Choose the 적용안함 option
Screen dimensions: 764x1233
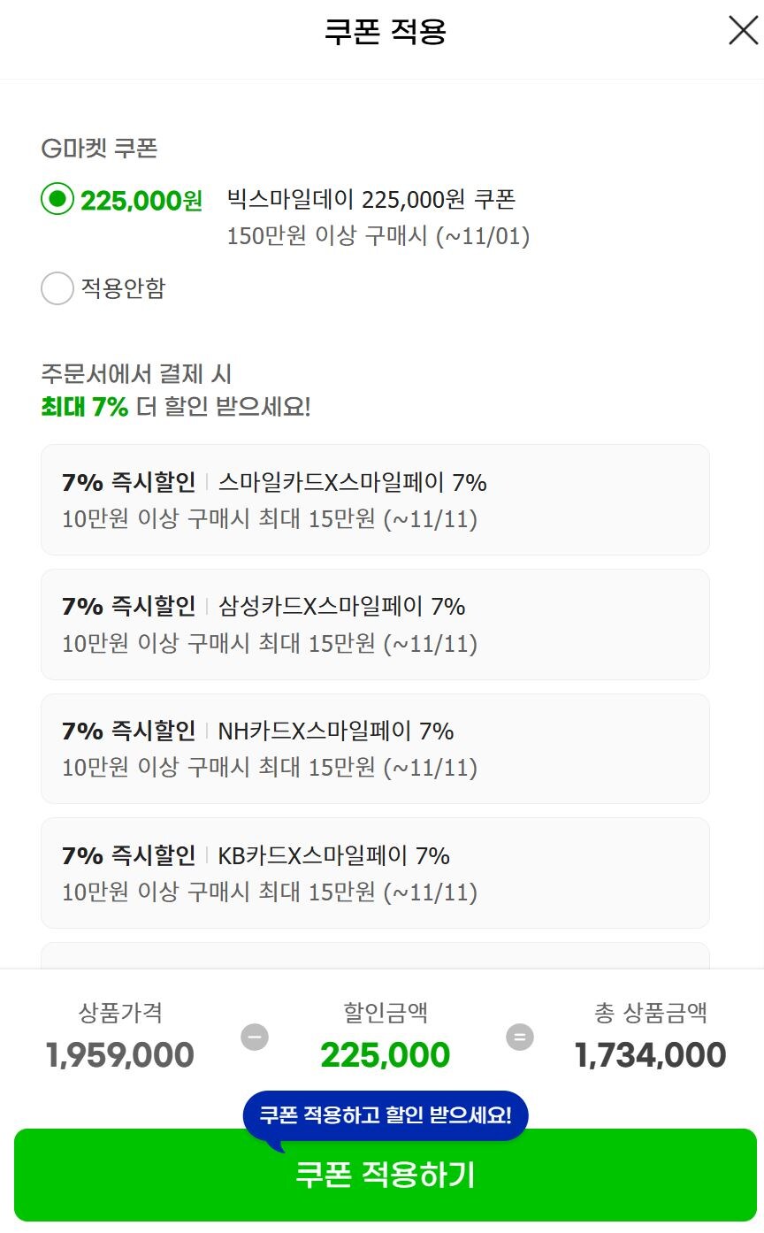tap(57, 288)
